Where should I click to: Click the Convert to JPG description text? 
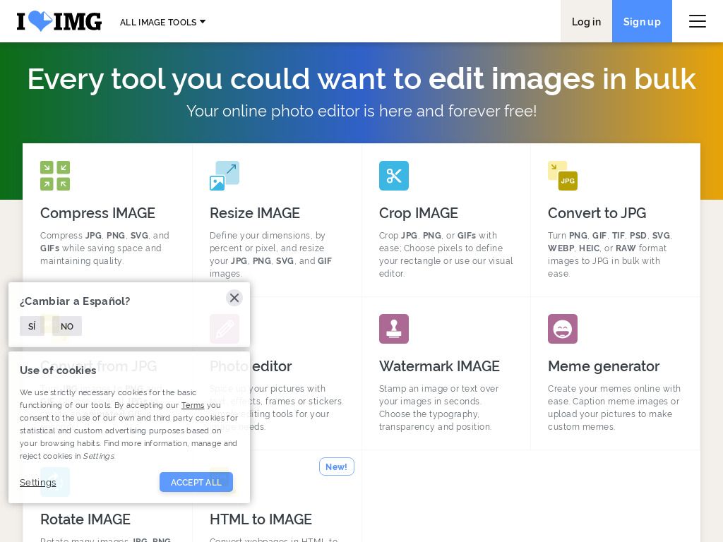point(610,254)
